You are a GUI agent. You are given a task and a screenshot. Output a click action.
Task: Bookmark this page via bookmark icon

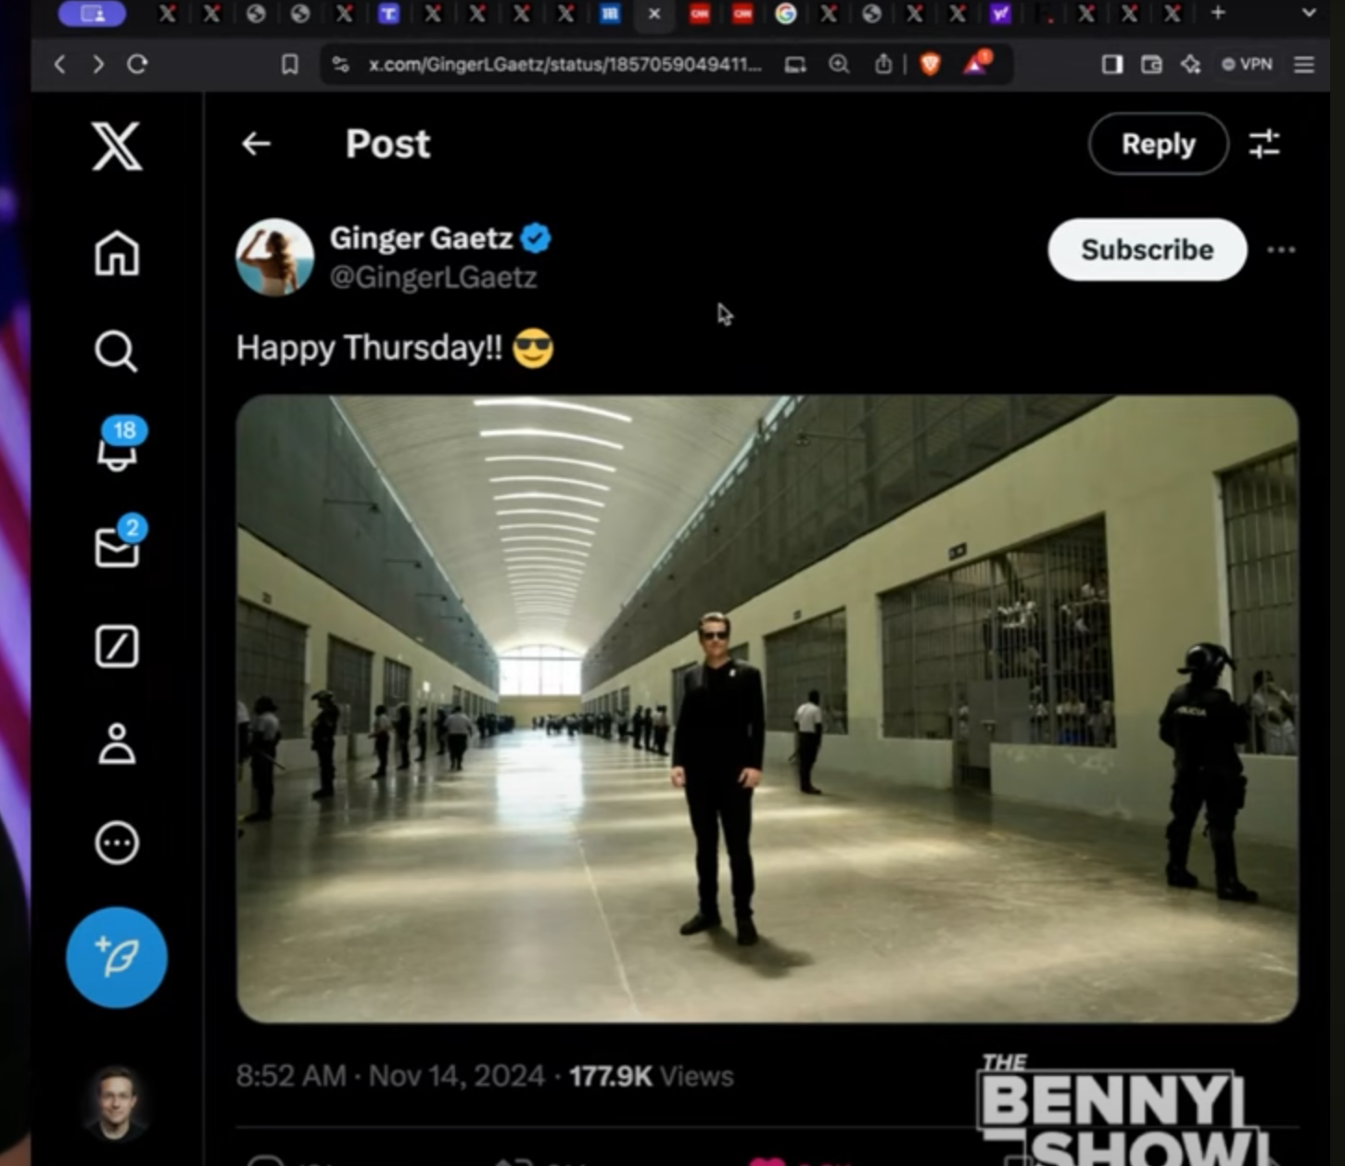(x=289, y=64)
